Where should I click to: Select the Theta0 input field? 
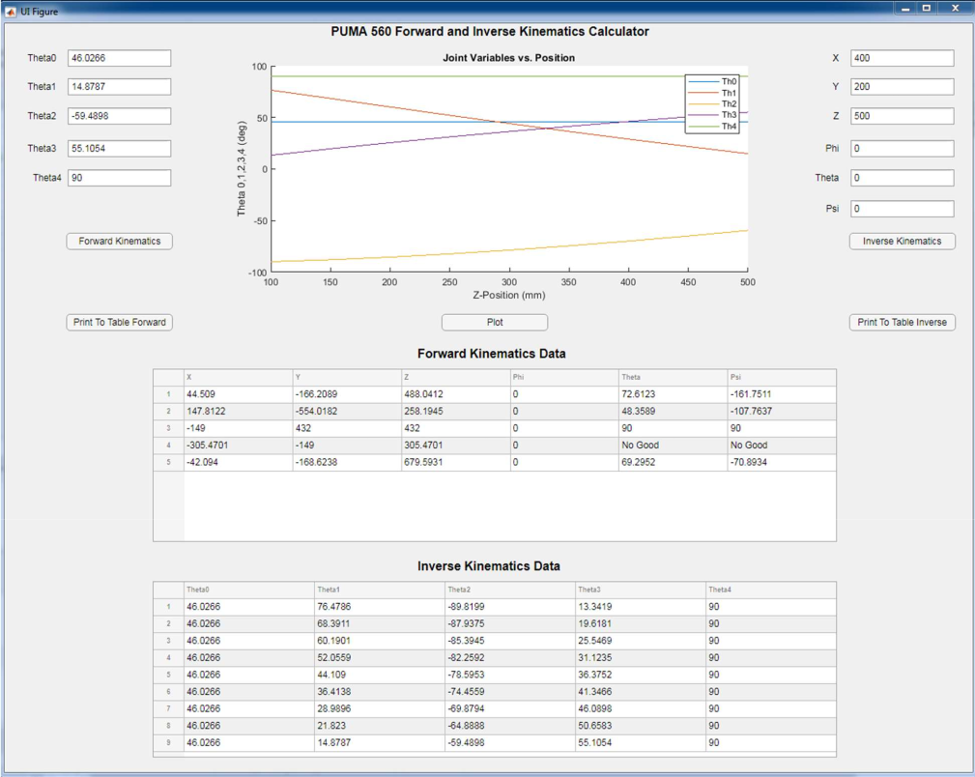pyautogui.click(x=120, y=58)
